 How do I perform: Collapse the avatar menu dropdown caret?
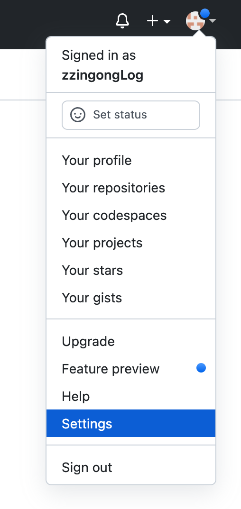point(213,21)
